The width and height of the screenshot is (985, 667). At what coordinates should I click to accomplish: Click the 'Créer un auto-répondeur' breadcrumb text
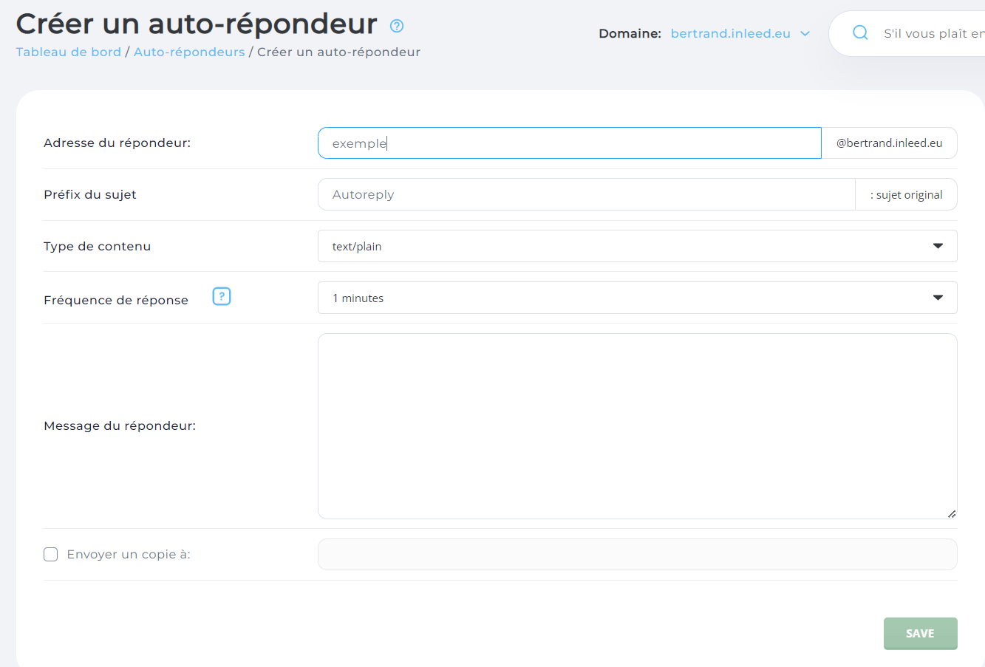(x=338, y=52)
